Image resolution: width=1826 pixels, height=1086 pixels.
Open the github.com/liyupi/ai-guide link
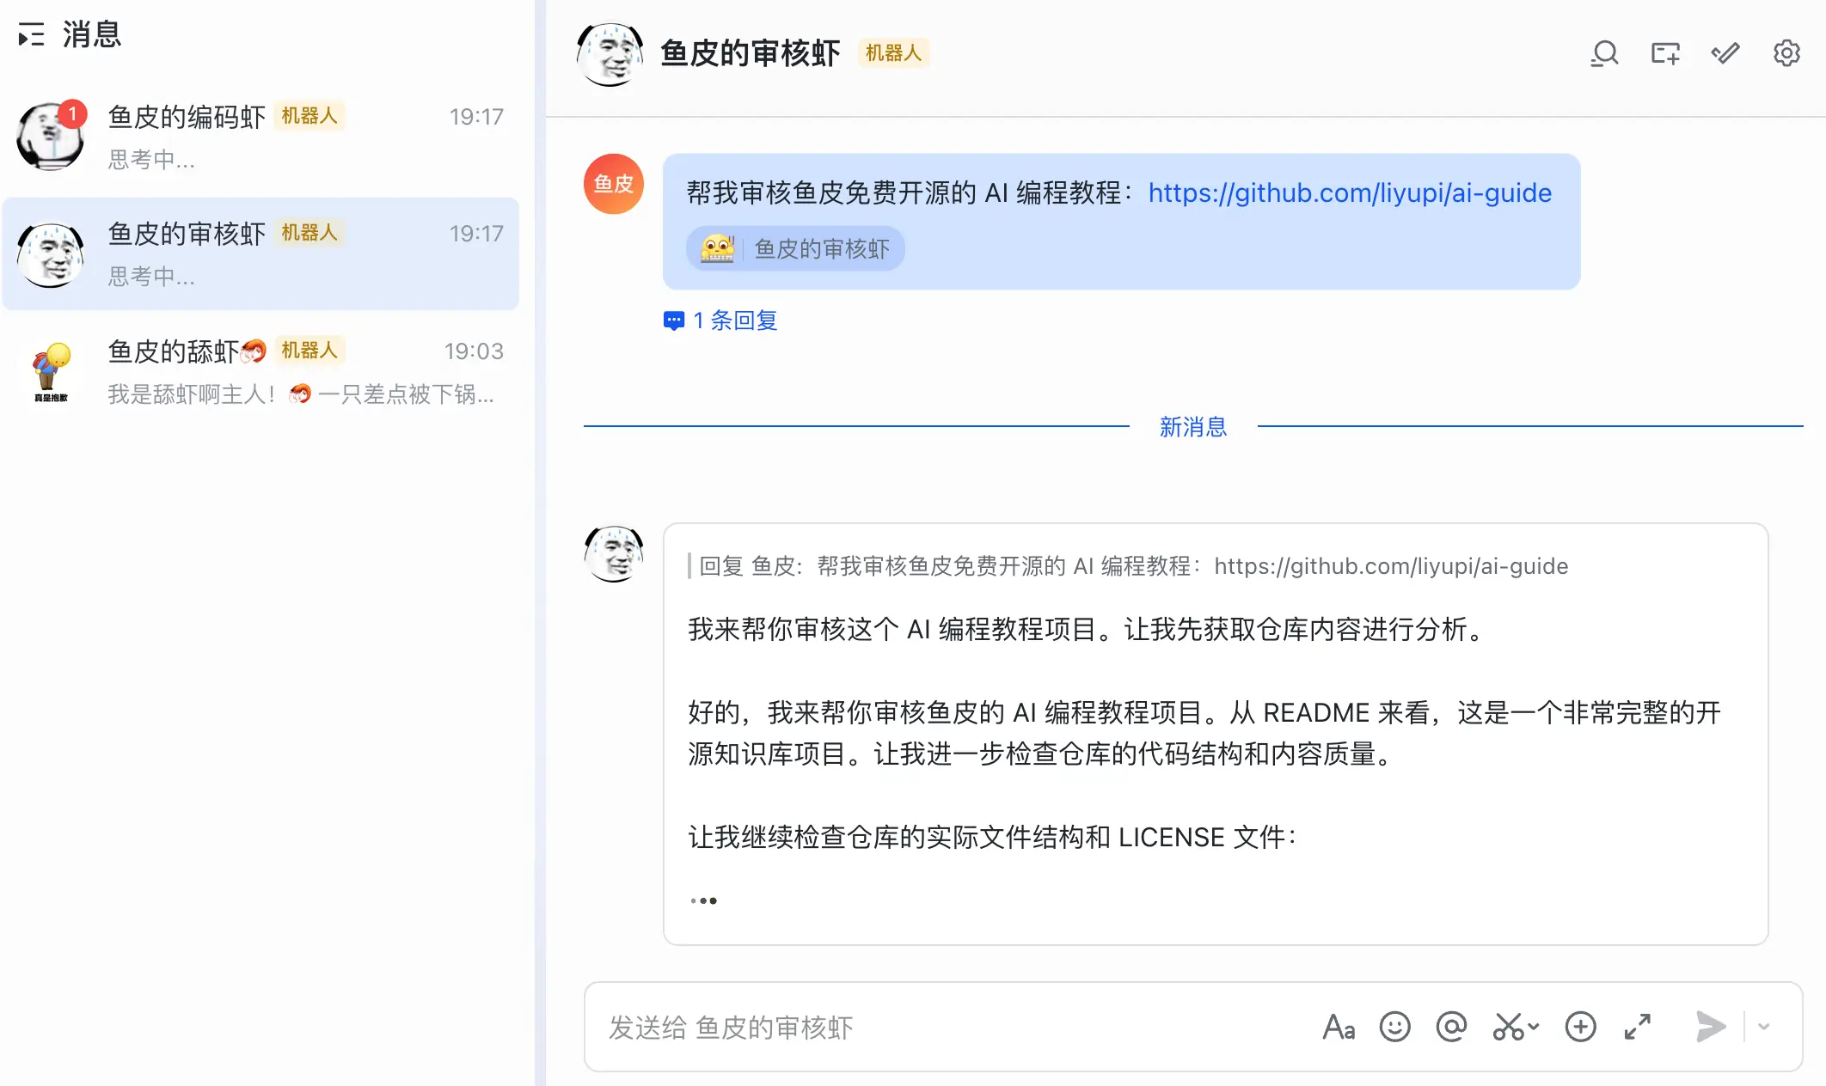[x=1350, y=193]
